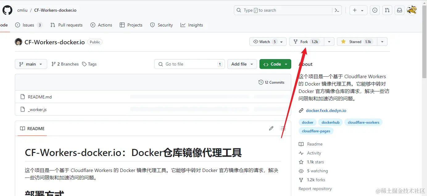This screenshot has width=427, height=196.
Task: Switch to the Actions tab
Action: point(101,25)
